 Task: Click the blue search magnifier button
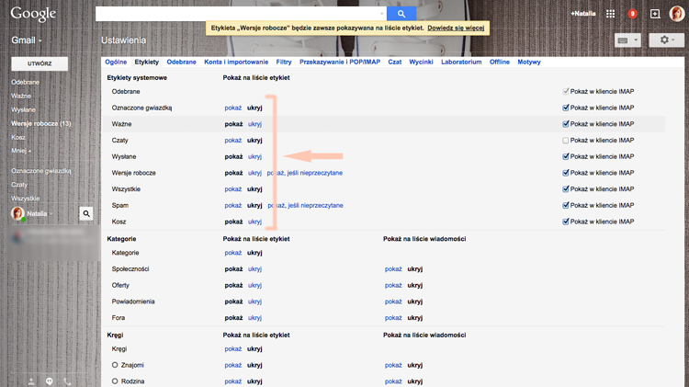pyautogui.click(x=401, y=14)
